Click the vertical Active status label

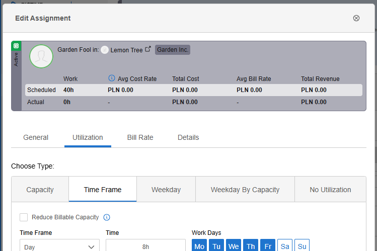[x=16, y=59]
